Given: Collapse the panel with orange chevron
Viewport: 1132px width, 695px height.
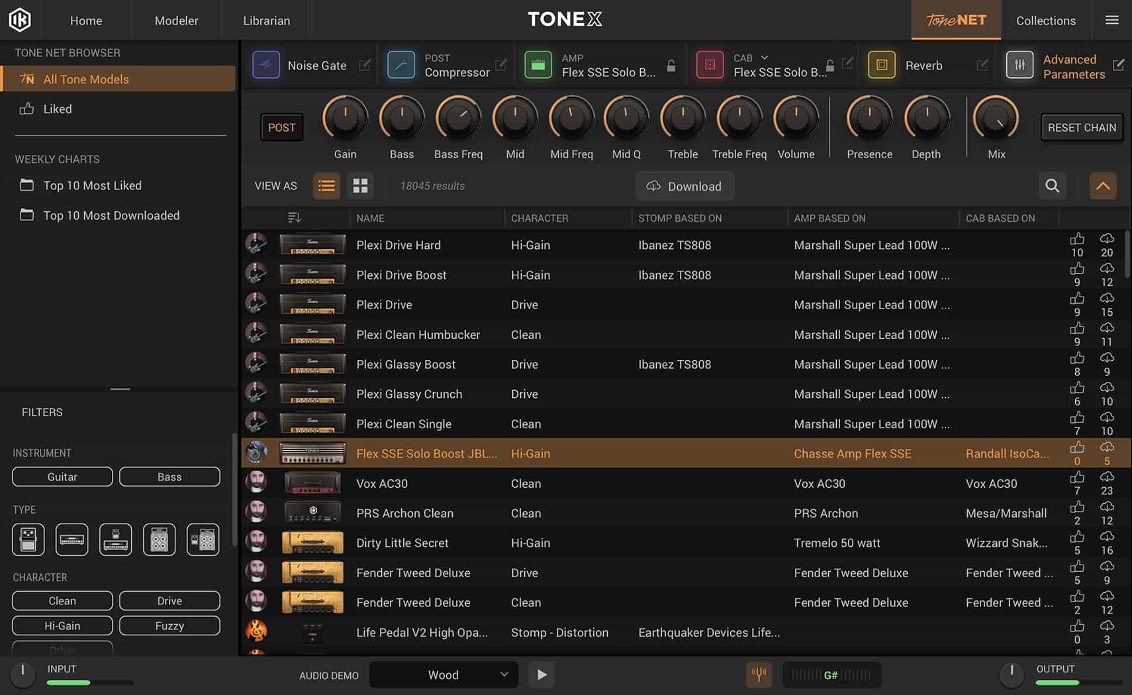Looking at the screenshot, I should (1103, 186).
